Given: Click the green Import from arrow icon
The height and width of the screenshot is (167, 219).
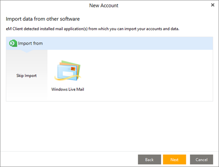Looking at the screenshot, I should 13,43.
